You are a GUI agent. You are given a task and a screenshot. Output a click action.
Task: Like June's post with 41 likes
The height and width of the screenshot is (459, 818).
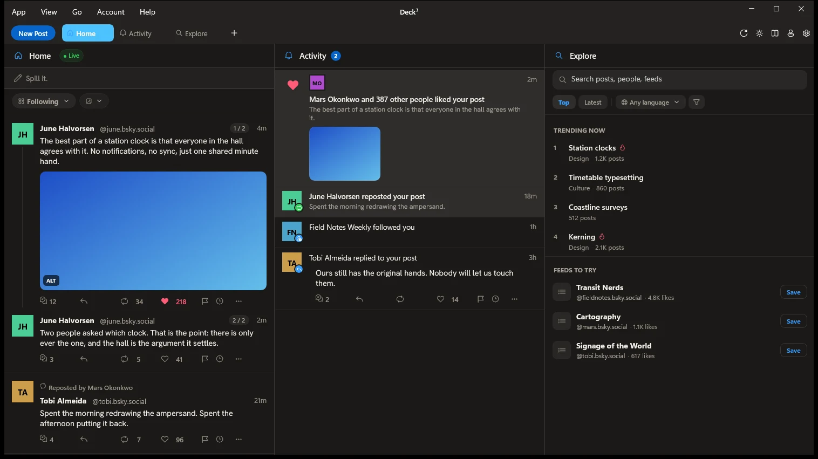pyautogui.click(x=165, y=359)
